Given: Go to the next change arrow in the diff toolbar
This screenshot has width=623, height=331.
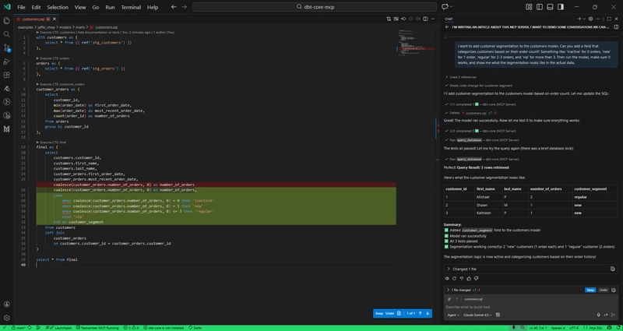Looking at the screenshot, I should [428, 313].
